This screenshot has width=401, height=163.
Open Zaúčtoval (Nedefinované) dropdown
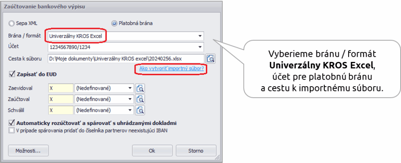tap(130, 99)
